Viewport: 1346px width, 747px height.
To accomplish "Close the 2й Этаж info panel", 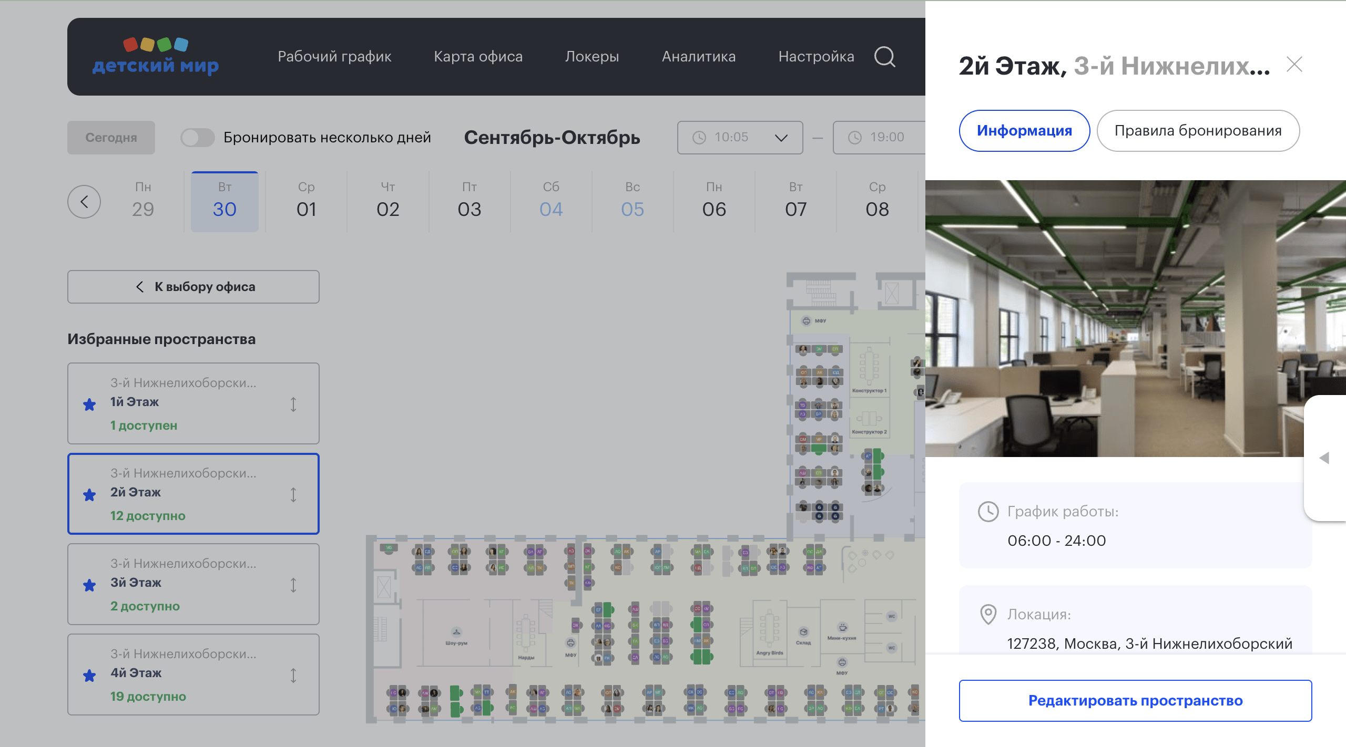I will (1294, 65).
